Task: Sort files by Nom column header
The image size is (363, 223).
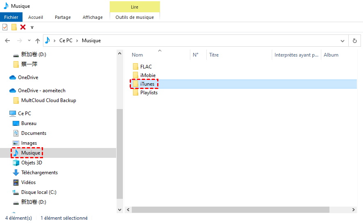Action: point(138,55)
